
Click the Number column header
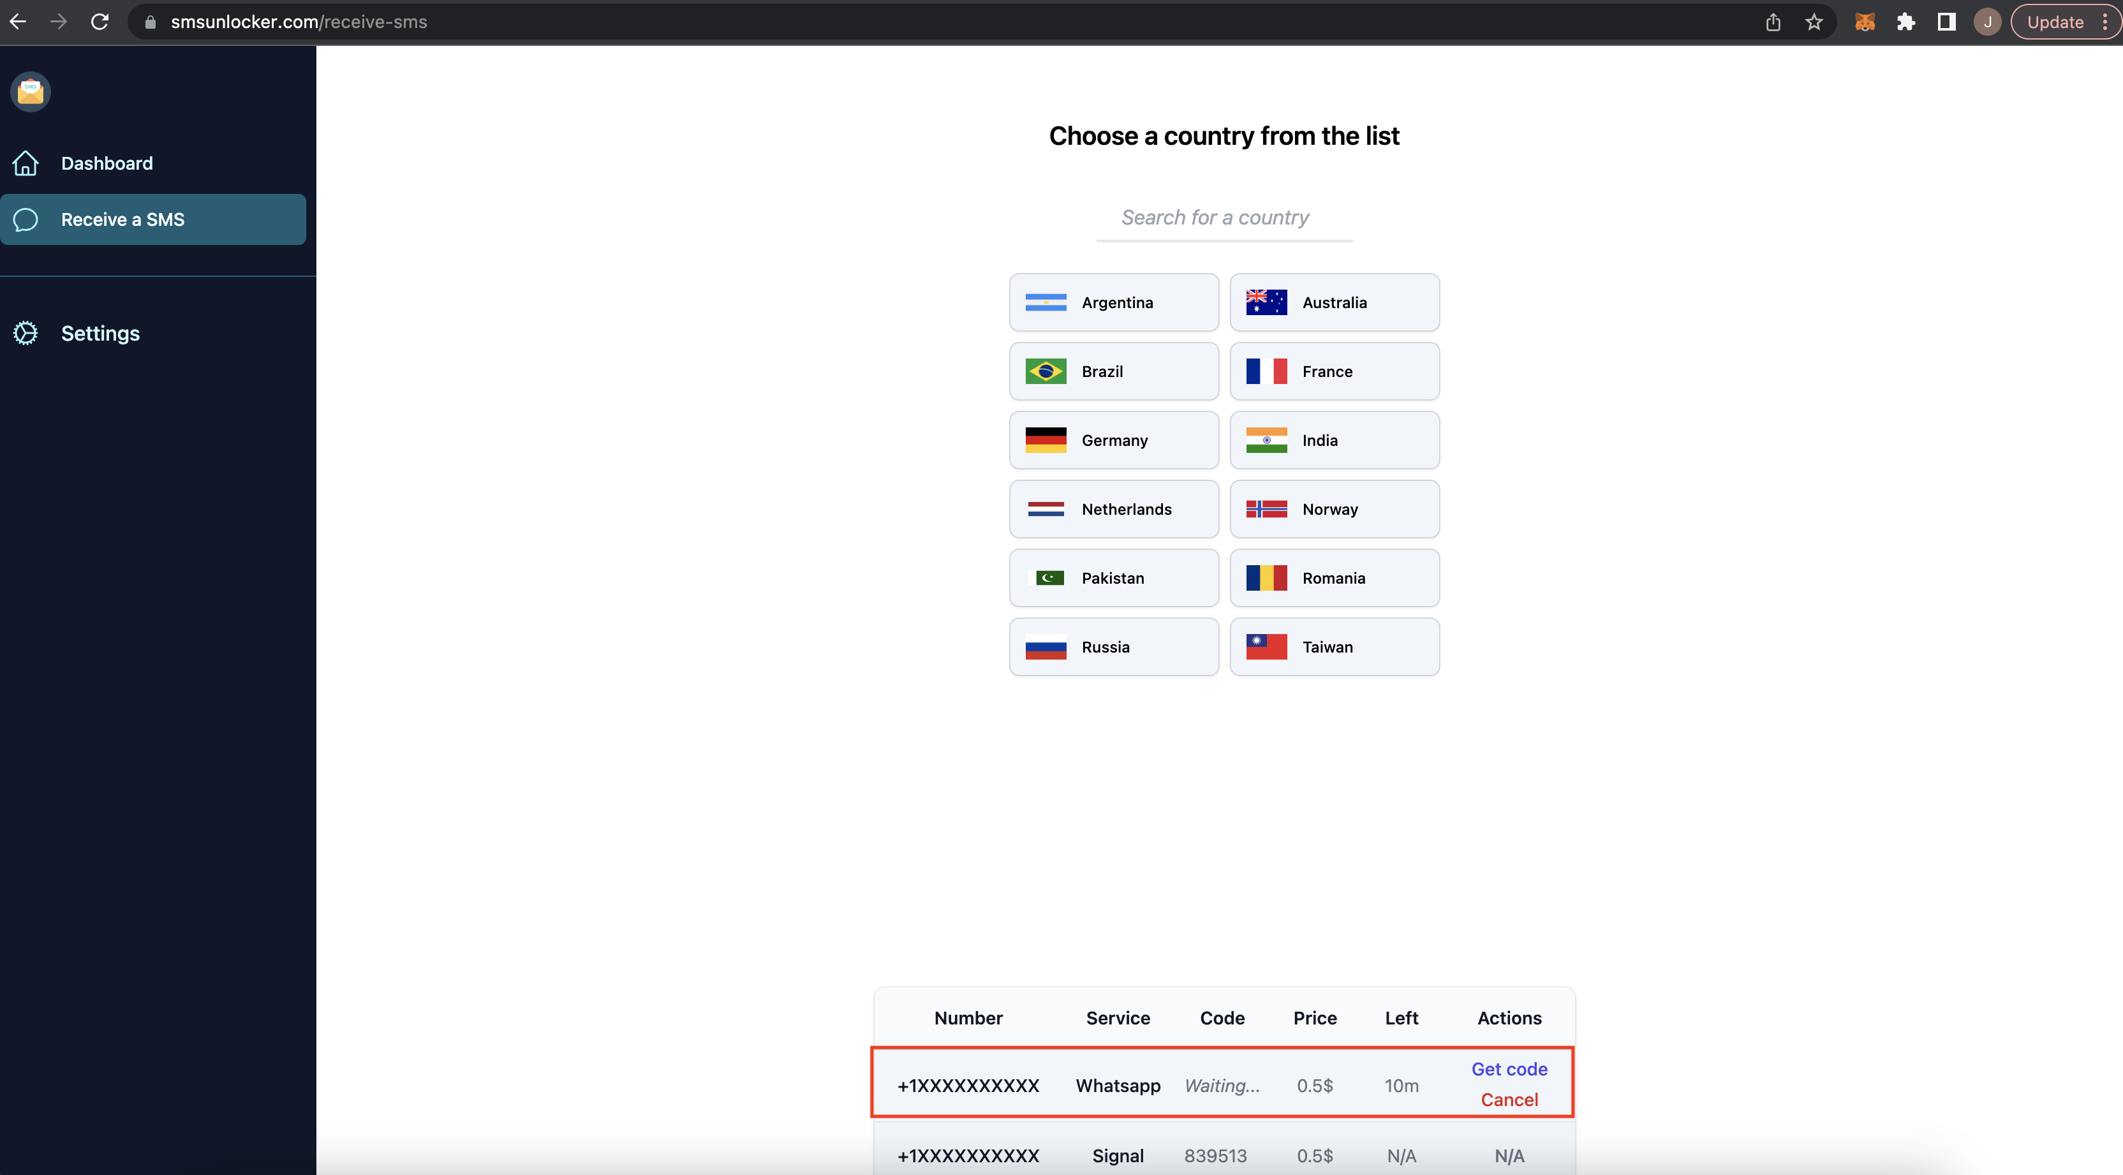[x=968, y=1019]
